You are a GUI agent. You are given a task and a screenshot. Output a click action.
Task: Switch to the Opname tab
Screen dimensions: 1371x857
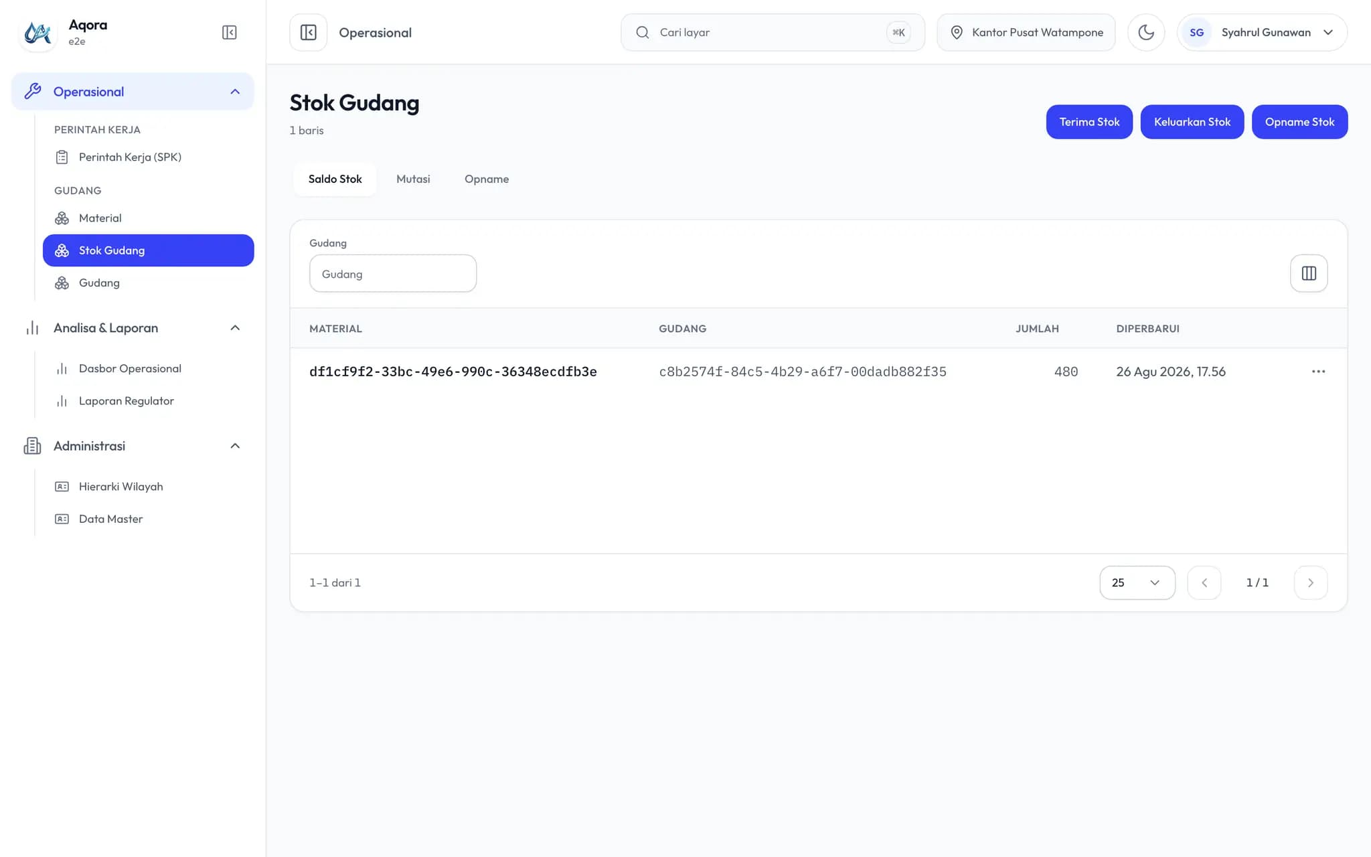[x=487, y=179]
